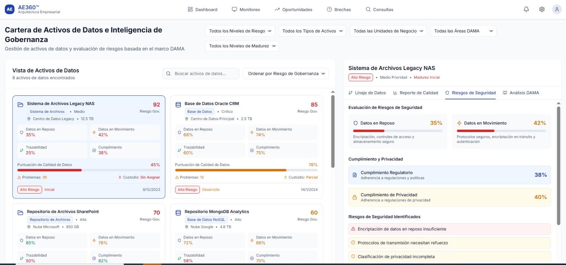This screenshot has height=265, width=566.
Task: Click folder icon on Legacy NAS card
Action: [x=21, y=105]
